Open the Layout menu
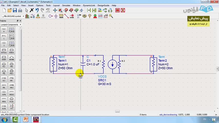This screenshot has height=123, width=219. 56,5
